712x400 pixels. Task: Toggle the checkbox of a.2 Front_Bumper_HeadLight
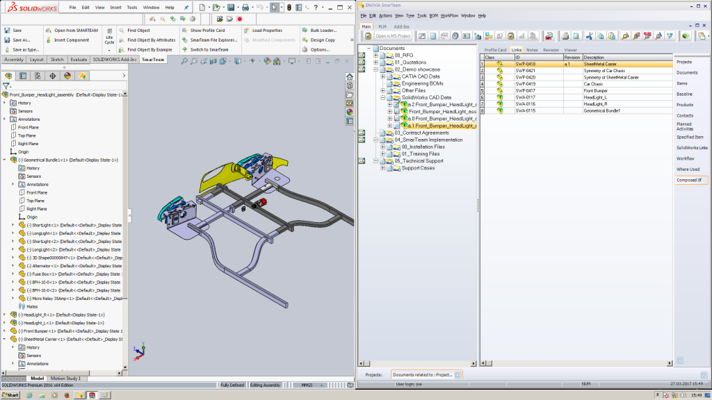[x=397, y=105]
